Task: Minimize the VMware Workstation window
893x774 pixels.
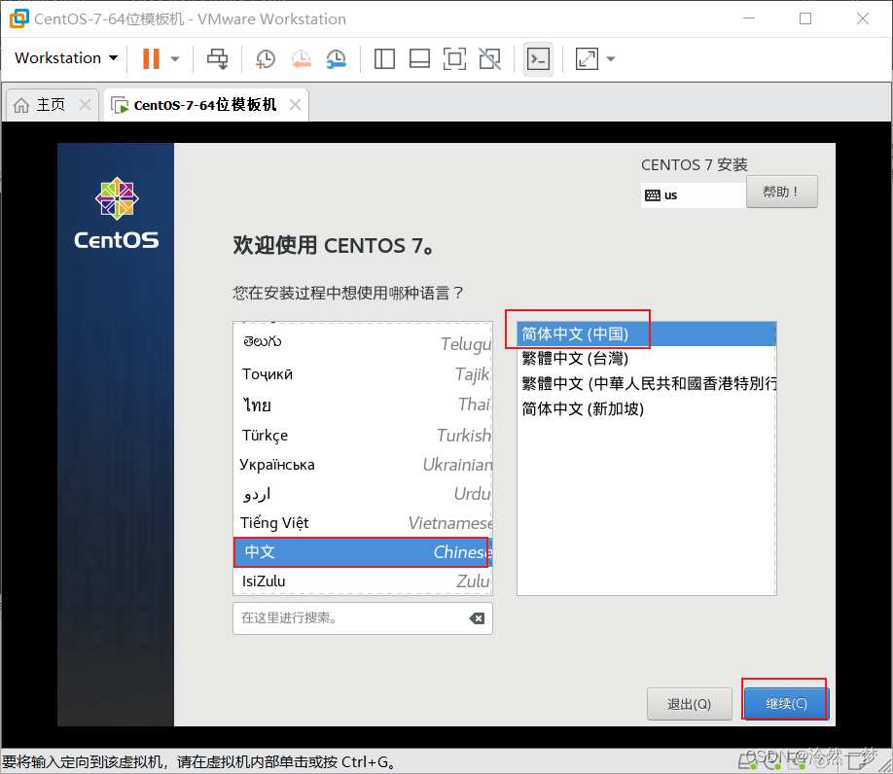Action: pos(749,18)
